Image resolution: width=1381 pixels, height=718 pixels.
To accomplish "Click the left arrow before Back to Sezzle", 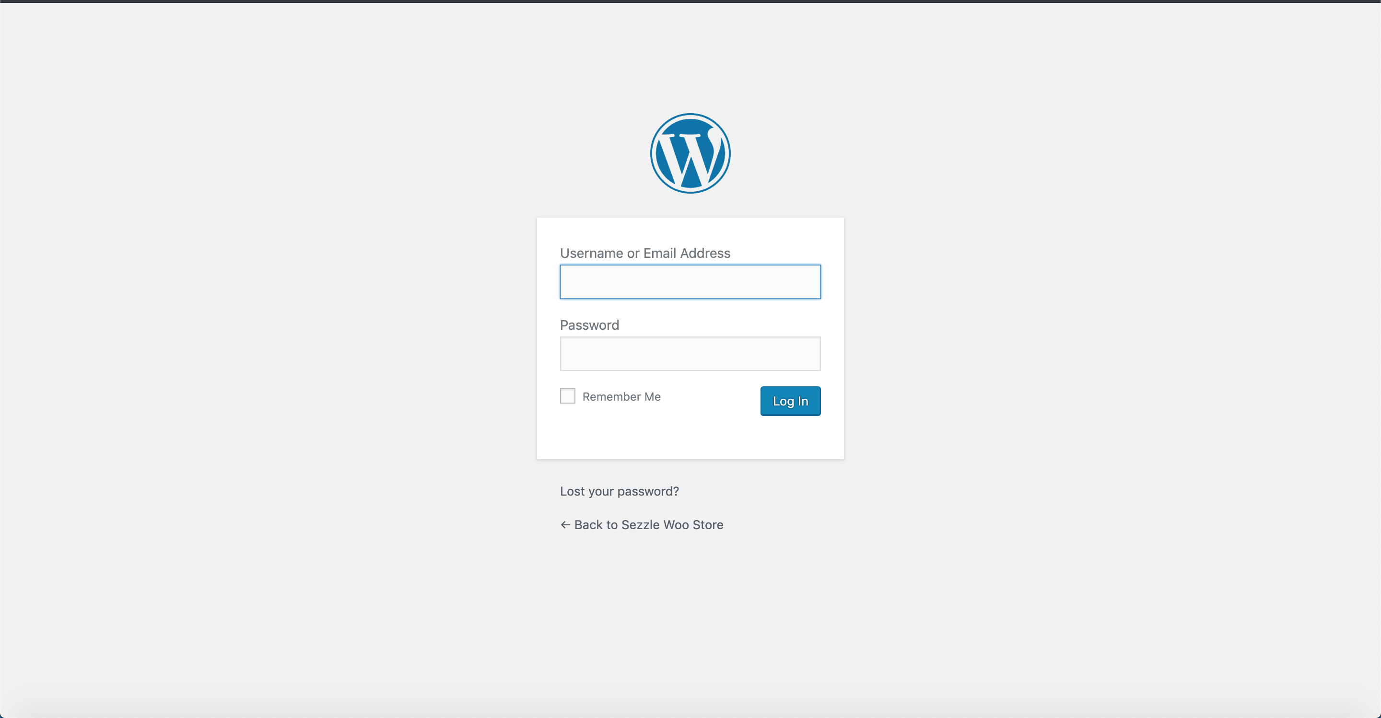I will tap(565, 524).
